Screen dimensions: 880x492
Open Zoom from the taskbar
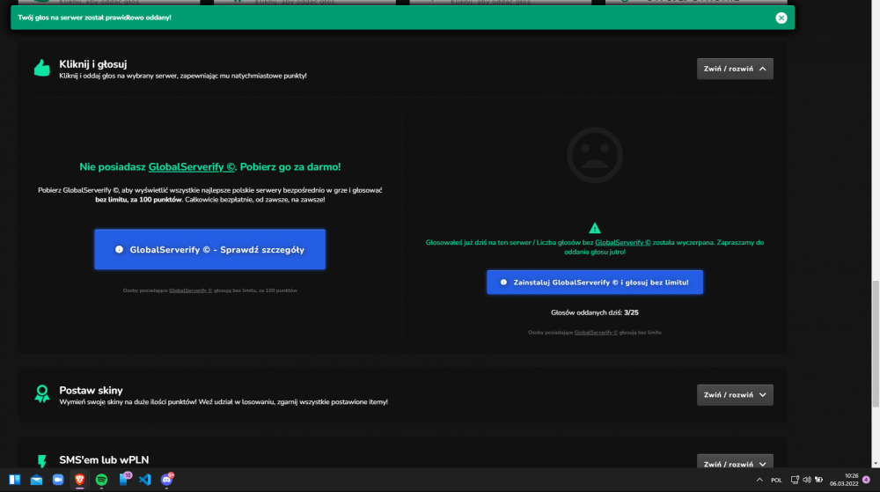click(x=58, y=480)
